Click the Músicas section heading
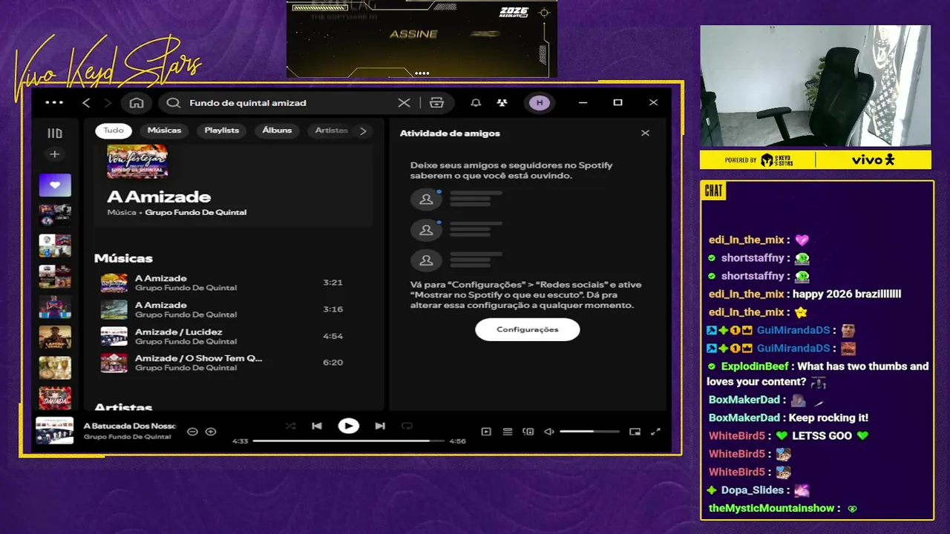 click(x=123, y=258)
